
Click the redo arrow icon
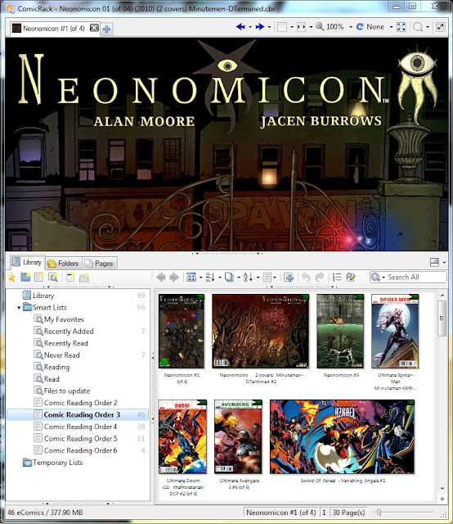pyautogui.click(x=320, y=277)
